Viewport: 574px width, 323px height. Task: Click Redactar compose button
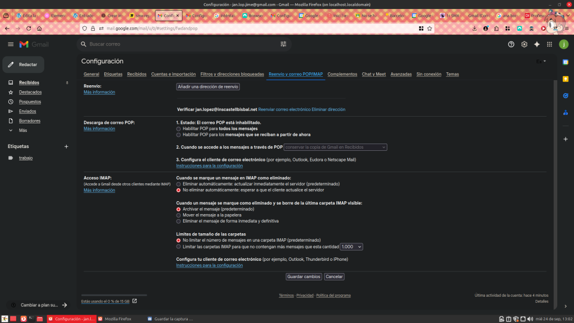(23, 64)
